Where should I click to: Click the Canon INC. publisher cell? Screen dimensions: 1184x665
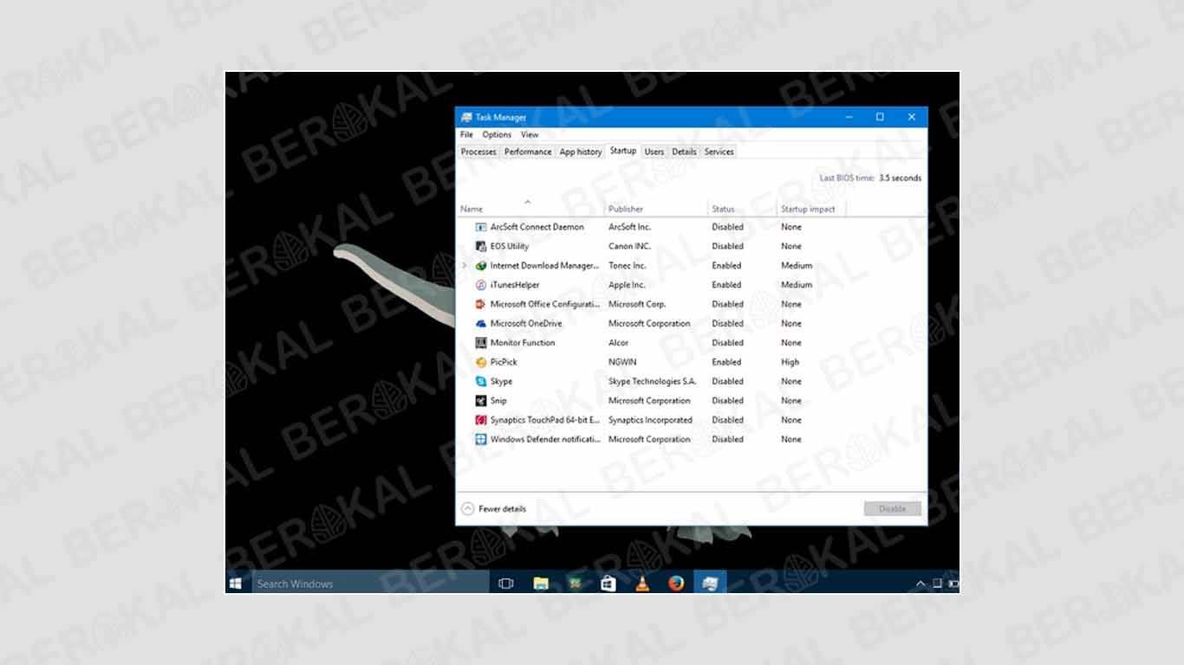629,246
